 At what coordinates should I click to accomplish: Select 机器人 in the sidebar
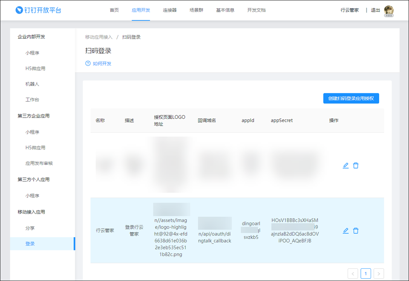32,84
